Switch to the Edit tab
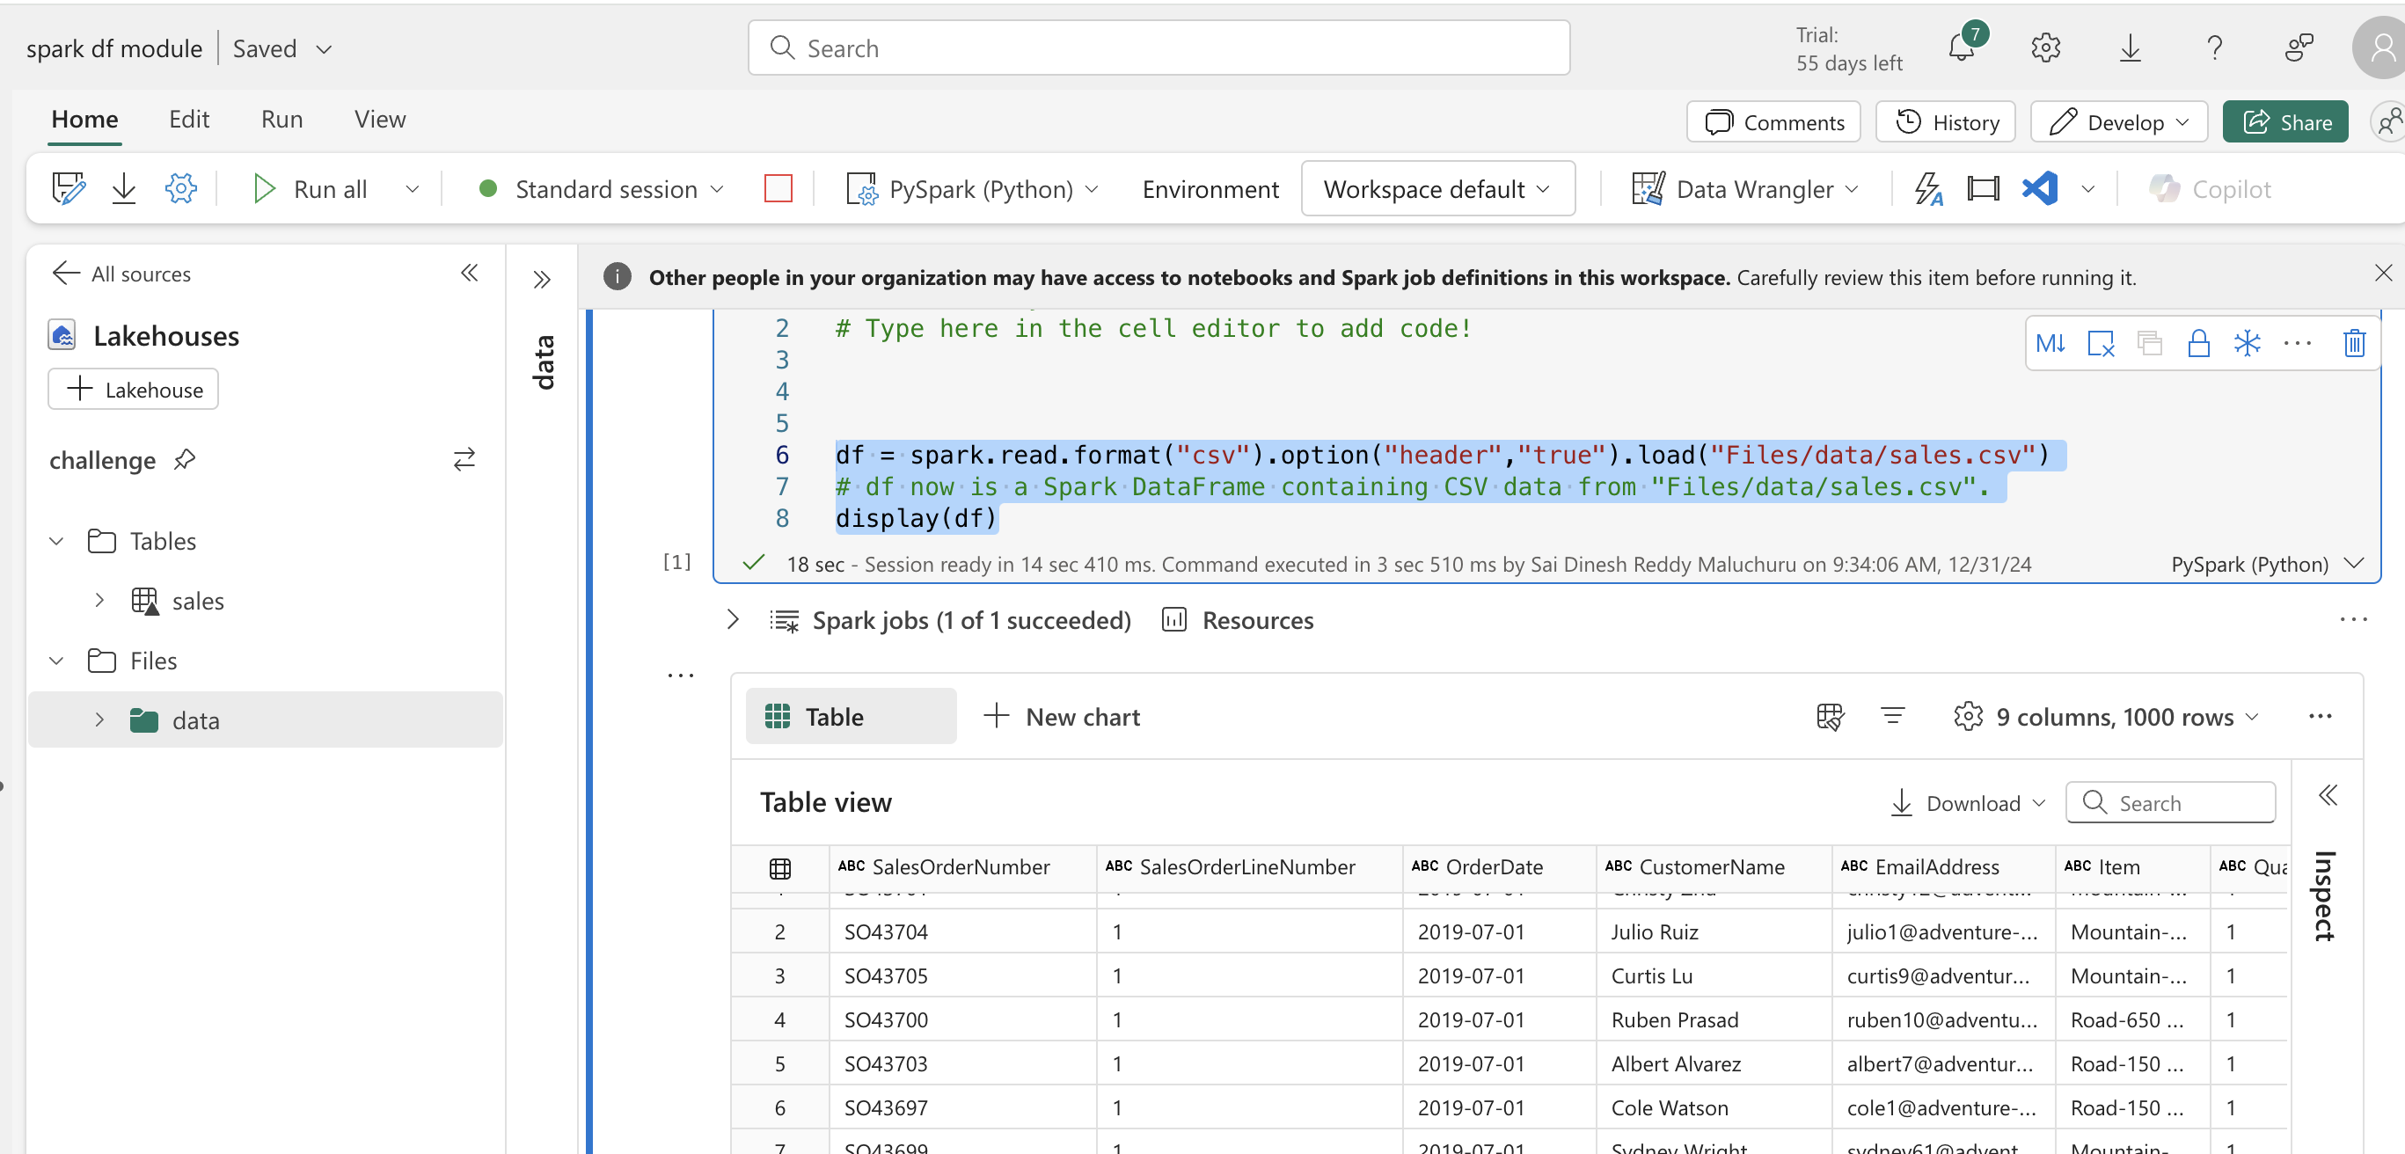The image size is (2405, 1154). pyautogui.click(x=188, y=120)
